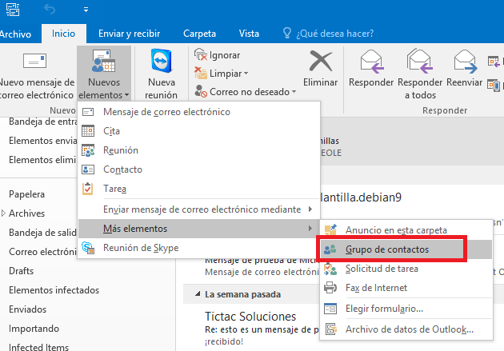This screenshot has height=351, width=504.
Task: Select Ignorar in the ribbon
Action: 218,55
